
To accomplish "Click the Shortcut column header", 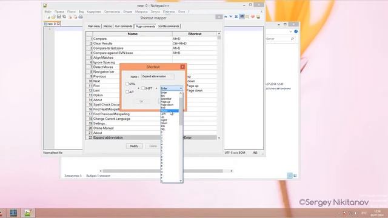I will coord(195,34).
